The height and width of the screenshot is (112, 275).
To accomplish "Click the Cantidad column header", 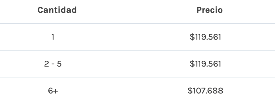I will (x=57, y=10).
